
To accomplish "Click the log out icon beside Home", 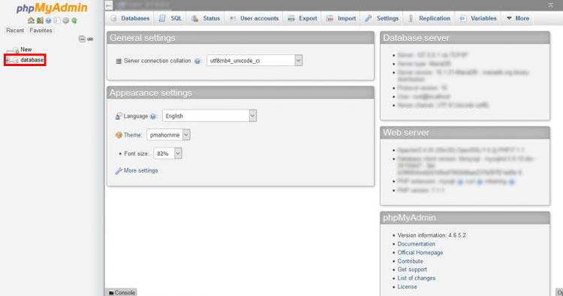I will tap(40, 20).
